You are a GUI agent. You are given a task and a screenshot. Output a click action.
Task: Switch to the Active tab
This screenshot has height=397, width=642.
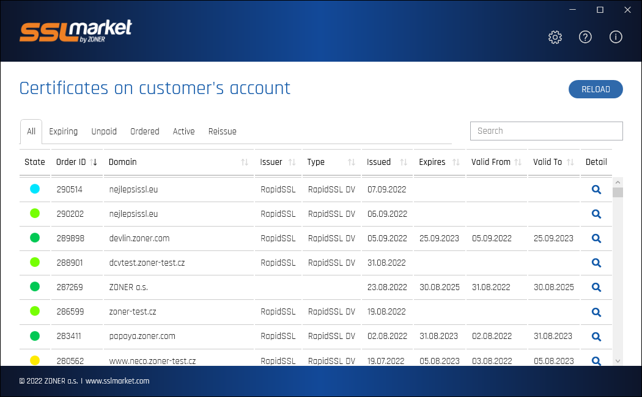point(183,132)
